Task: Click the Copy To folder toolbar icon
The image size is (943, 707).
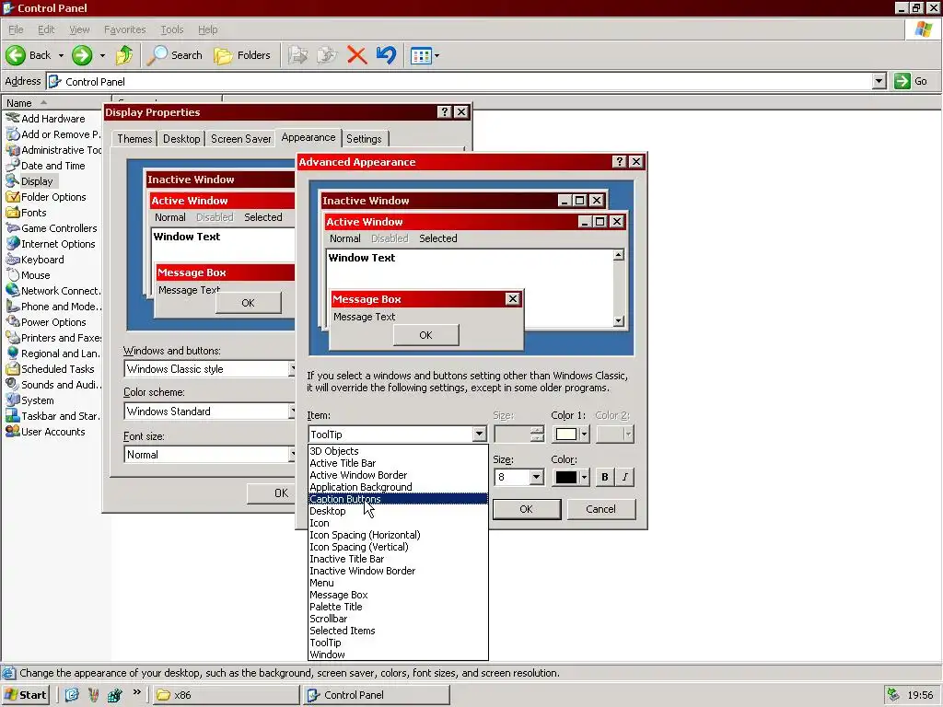Action: pyautogui.click(x=327, y=55)
